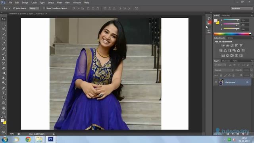Select the Lasso tool

pos(4,29)
